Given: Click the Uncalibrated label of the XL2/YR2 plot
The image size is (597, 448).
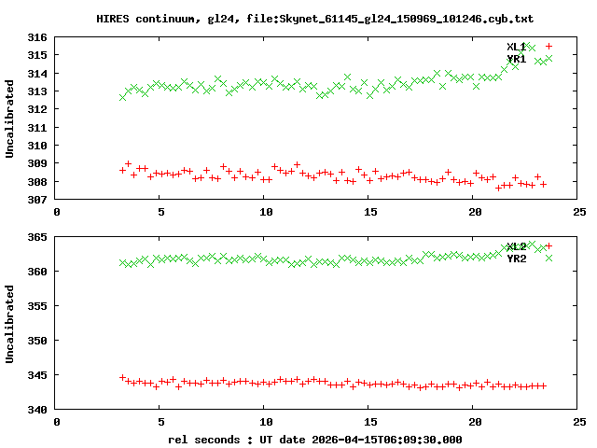Looking at the screenshot, I should [9, 324].
